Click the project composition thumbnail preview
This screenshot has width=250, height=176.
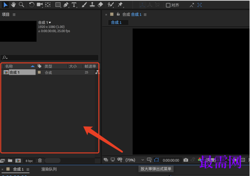[18, 32]
